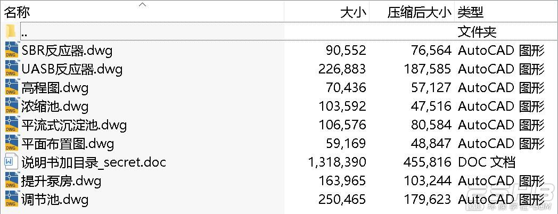Select the 平面布置图.dwg file name
This screenshot has height=214, width=558.
(68, 144)
